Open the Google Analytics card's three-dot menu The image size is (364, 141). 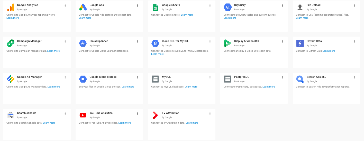(x=65, y=5)
